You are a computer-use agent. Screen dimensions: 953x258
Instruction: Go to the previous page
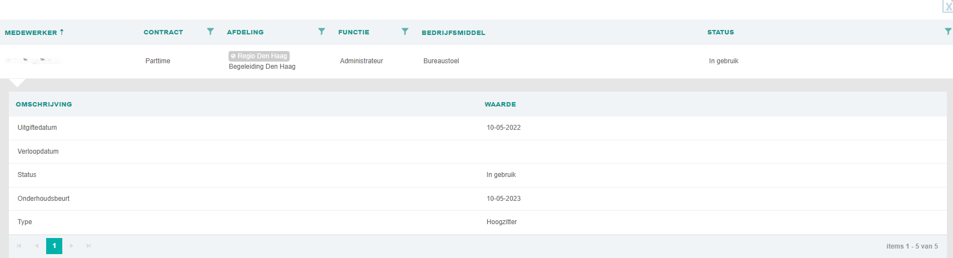[x=37, y=246]
